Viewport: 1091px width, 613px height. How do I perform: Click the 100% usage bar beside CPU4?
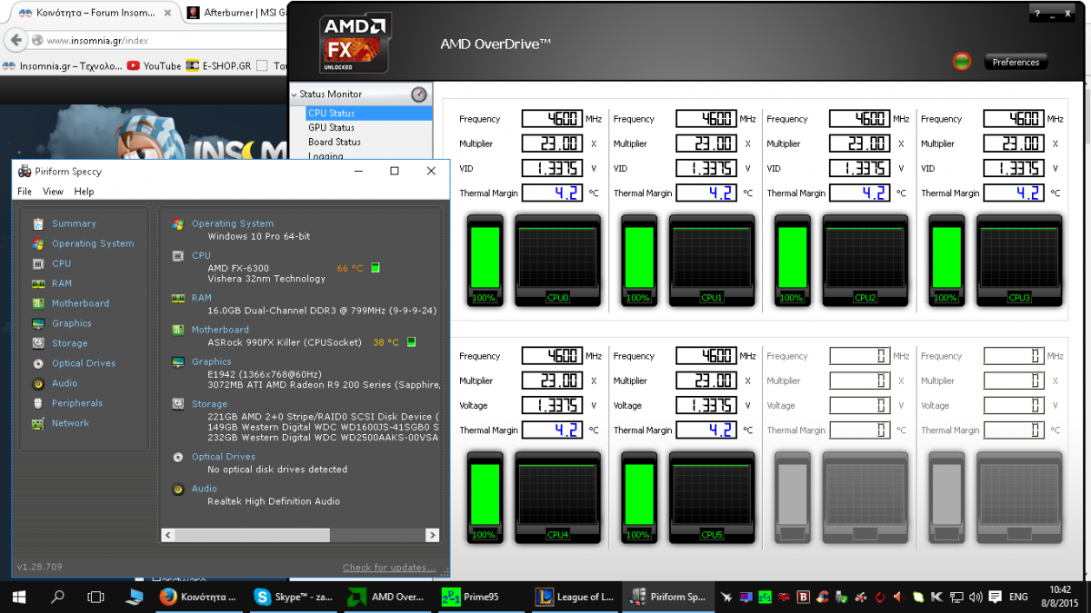(485, 496)
